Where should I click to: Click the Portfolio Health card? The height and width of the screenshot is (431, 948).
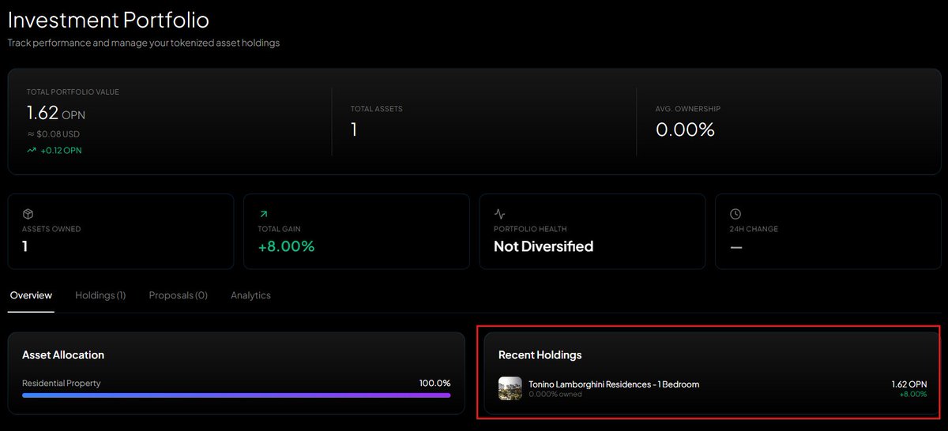[592, 232]
